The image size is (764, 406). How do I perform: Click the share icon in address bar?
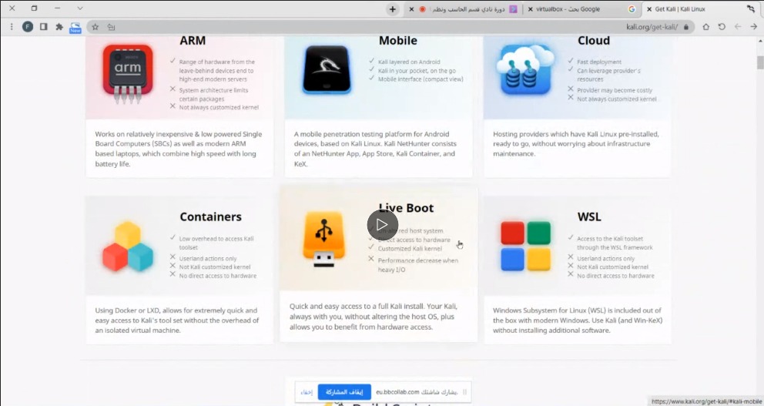[x=111, y=27]
